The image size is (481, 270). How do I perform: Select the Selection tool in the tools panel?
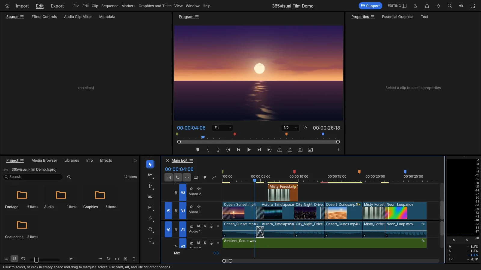click(150, 164)
